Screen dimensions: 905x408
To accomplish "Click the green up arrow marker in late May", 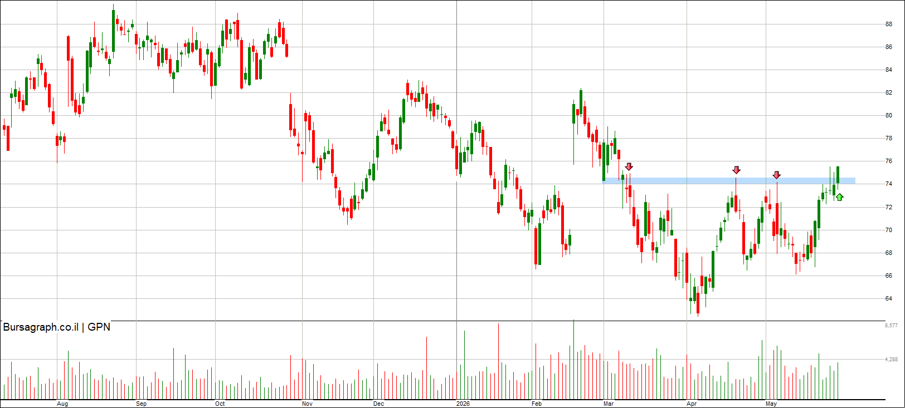I will pyautogui.click(x=839, y=196).
